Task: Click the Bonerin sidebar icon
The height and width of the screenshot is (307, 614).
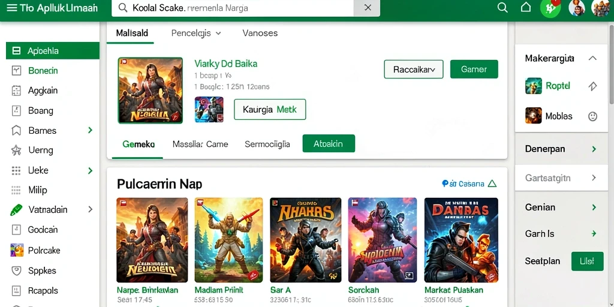Action: click(16, 71)
